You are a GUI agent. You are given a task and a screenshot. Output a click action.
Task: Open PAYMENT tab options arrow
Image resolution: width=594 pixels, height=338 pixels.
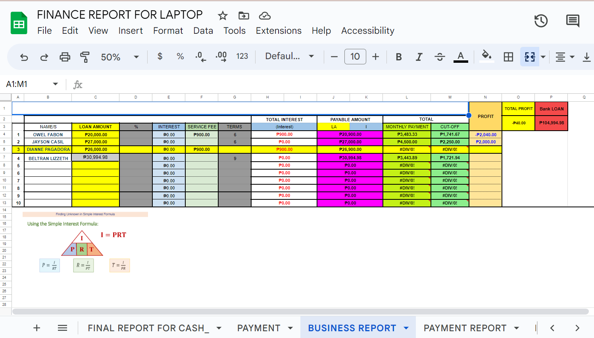coord(290,328)
